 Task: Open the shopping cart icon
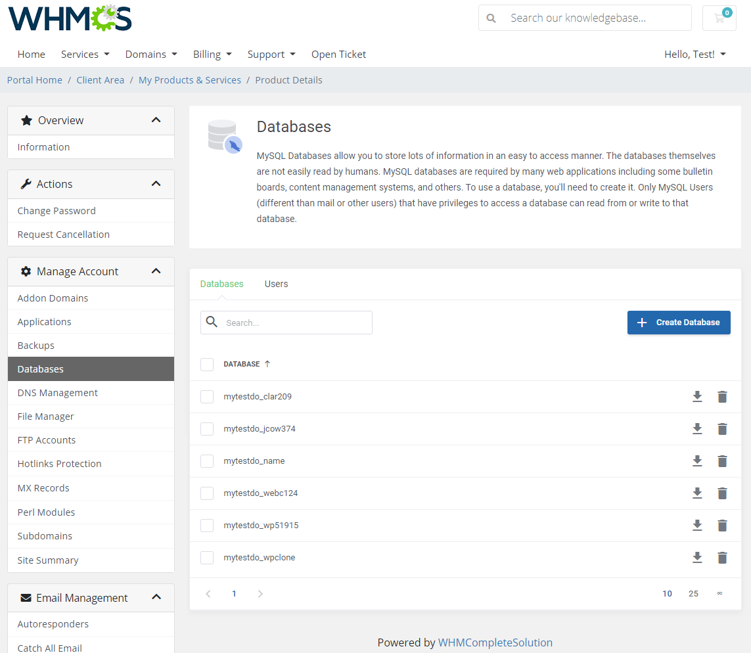(719, 18)
